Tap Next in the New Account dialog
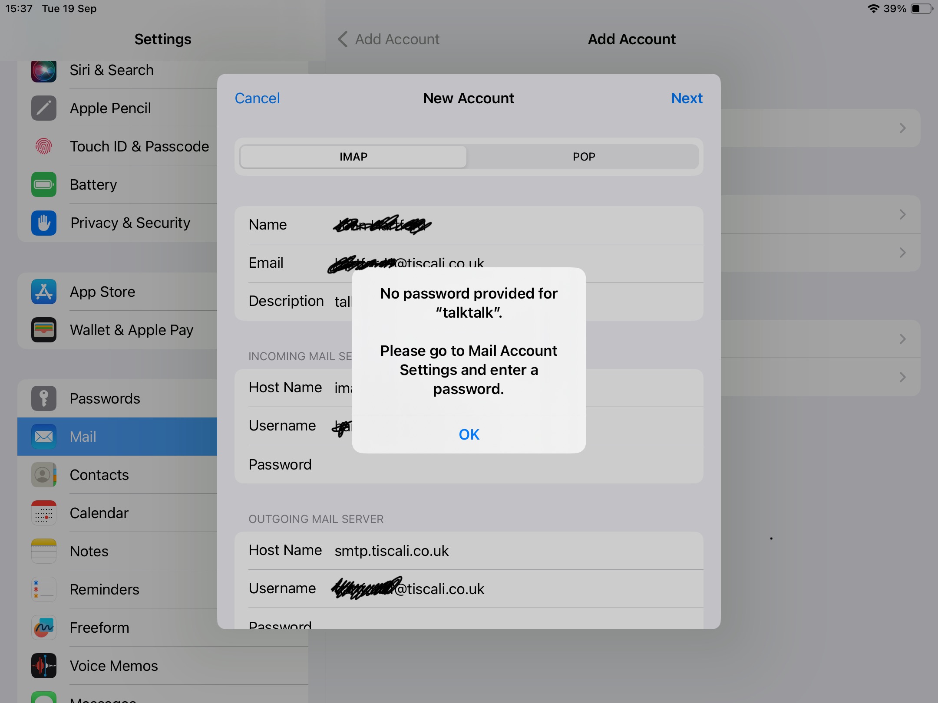Viewport: 938px width, 703px height. pos(687,99)
